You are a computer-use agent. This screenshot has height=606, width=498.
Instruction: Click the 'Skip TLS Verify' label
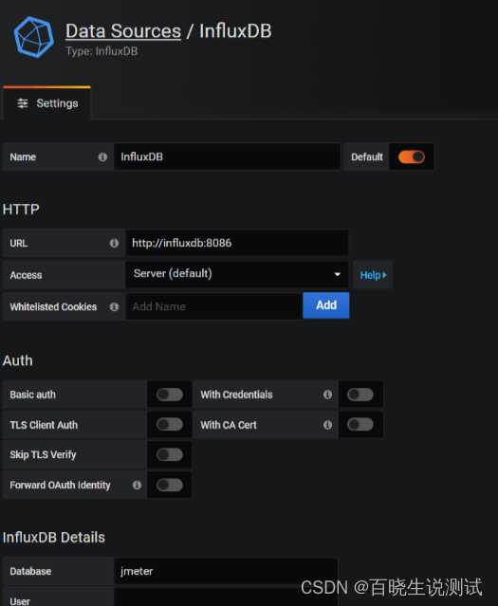point(43,454)
